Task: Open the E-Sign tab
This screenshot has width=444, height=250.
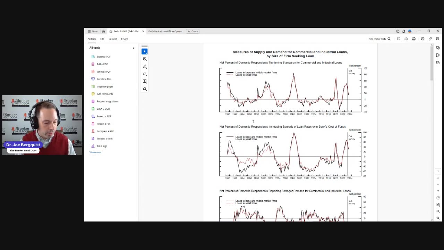Action: point(125,39)
